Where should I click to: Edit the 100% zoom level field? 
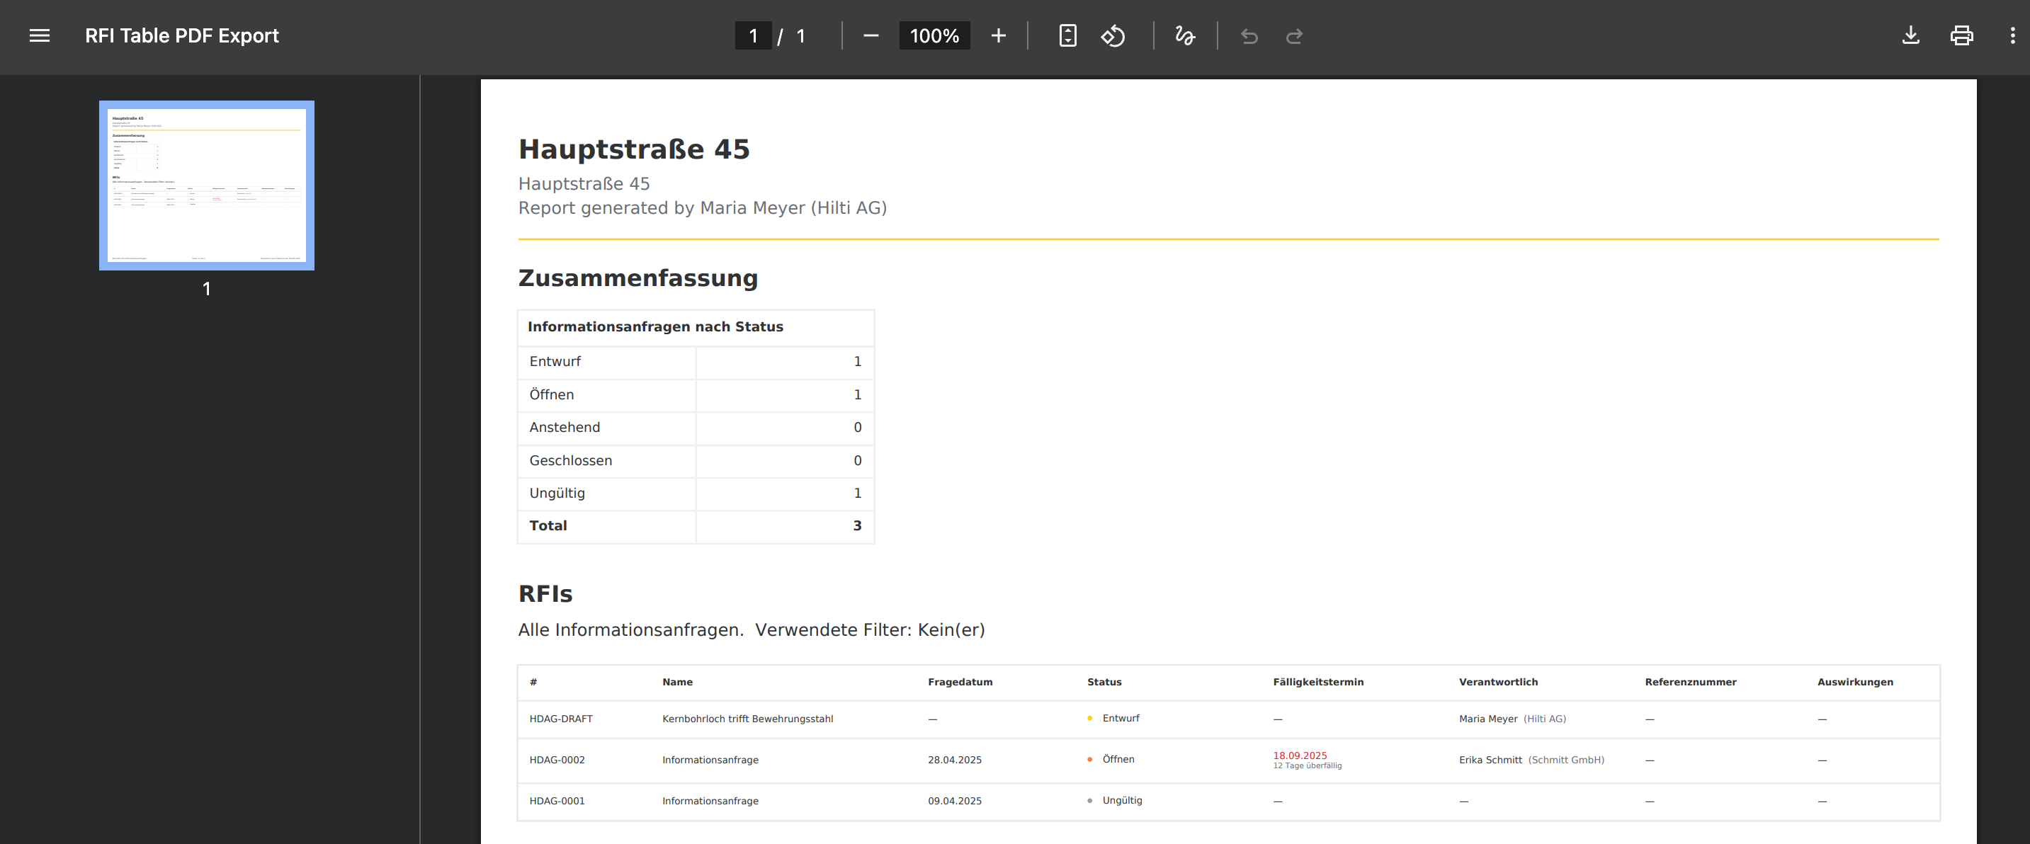pyautogui.click(x=934, y=35)
